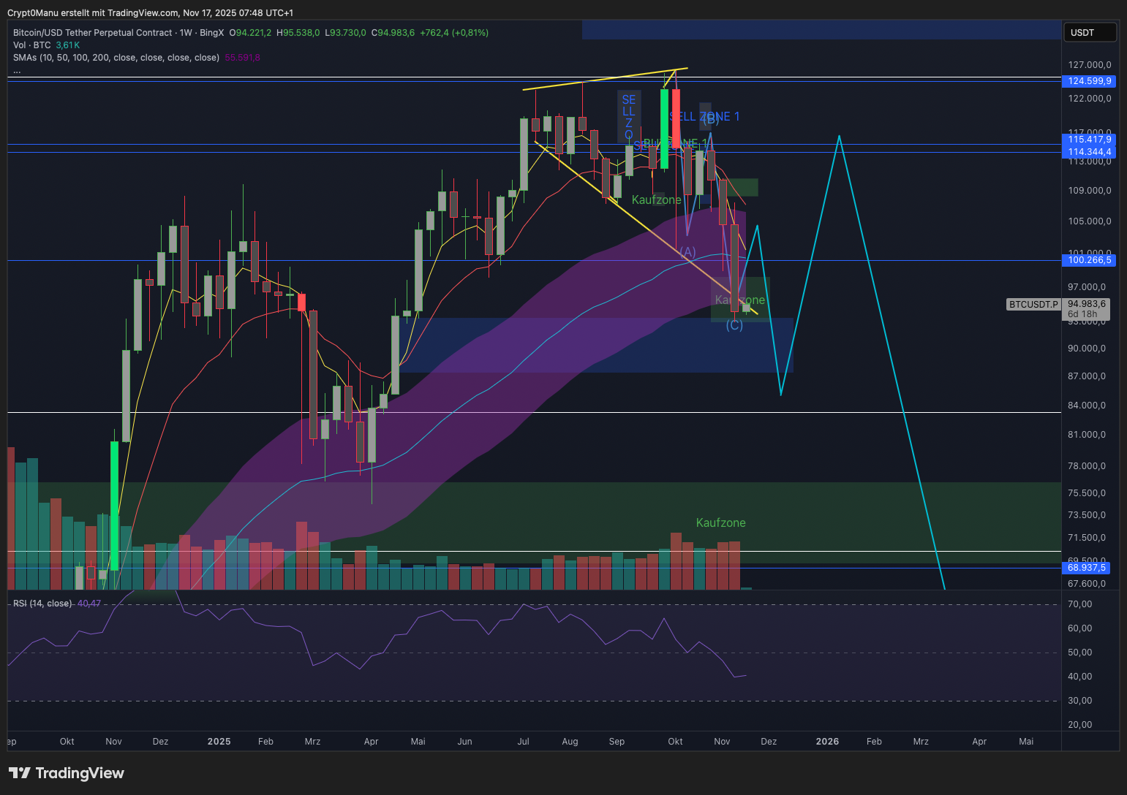Expand the collapsed indicators ellipsis in legend
Viewport: 1127px width, 795px height.
point(17,71)
